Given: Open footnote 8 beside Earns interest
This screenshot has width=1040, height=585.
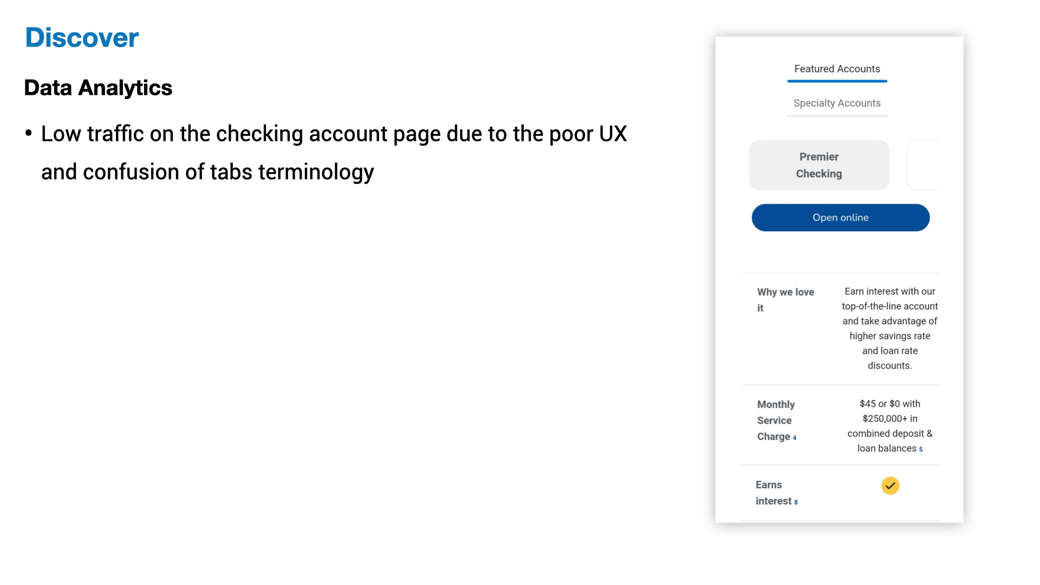Looking at the screenshot, I should click(x=796, y=502).
